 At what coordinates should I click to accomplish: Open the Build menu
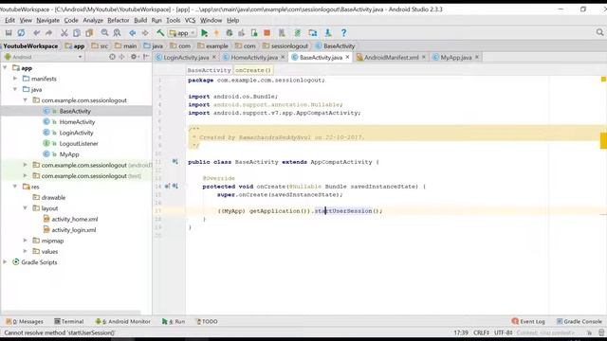(140, 20)
